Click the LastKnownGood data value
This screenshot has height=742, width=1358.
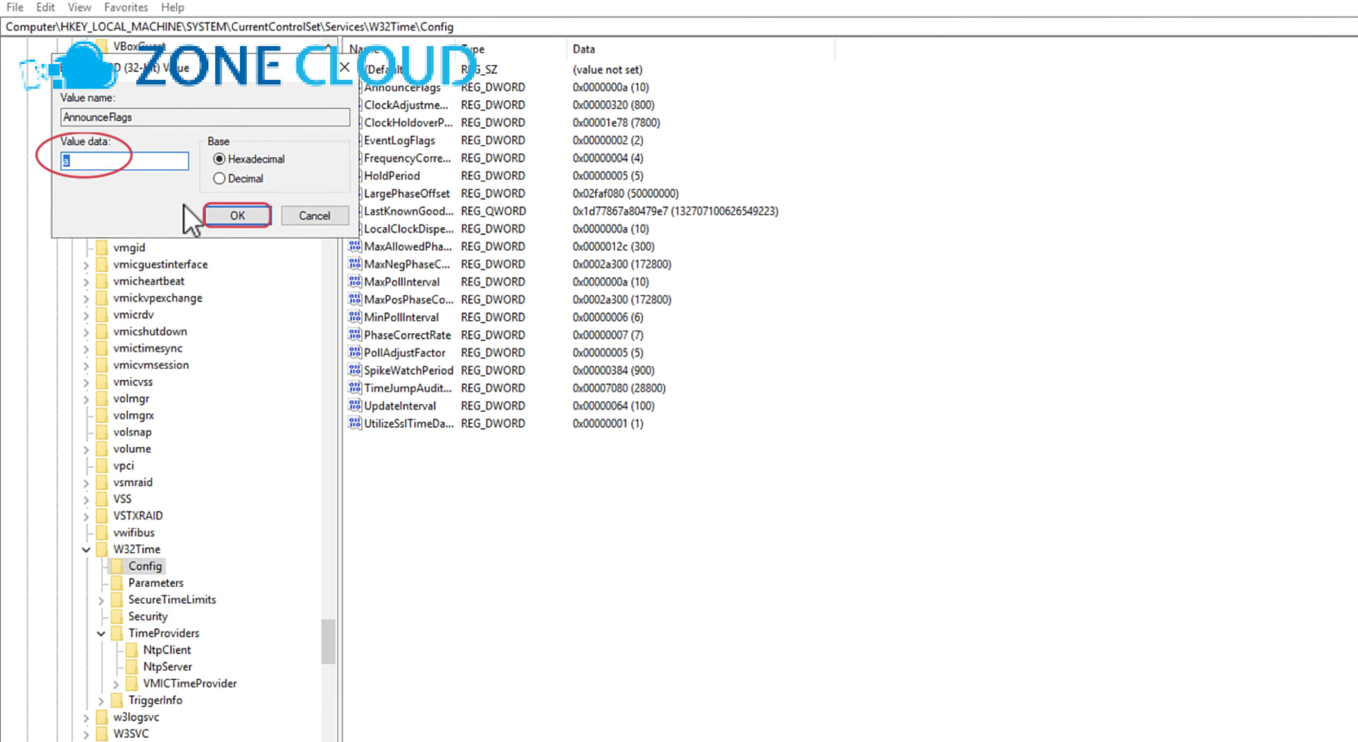pyautogui.click(x=675, y=211)
